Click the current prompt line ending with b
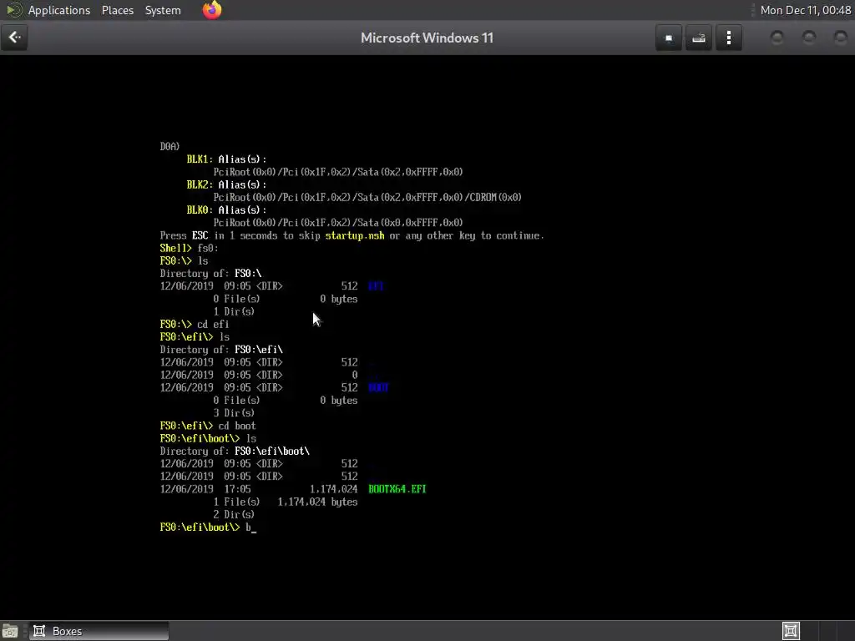 coord(208,527)
